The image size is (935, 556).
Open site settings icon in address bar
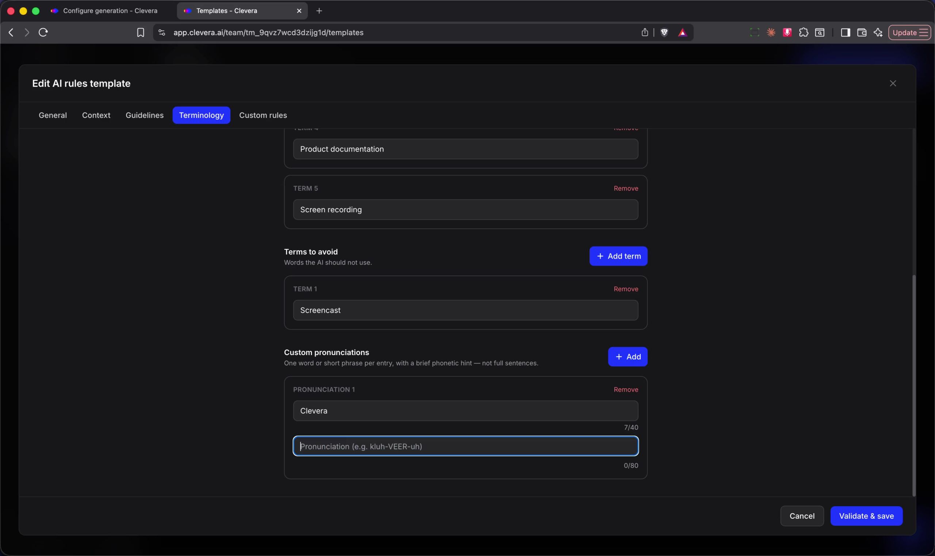[x=161, y=33]
